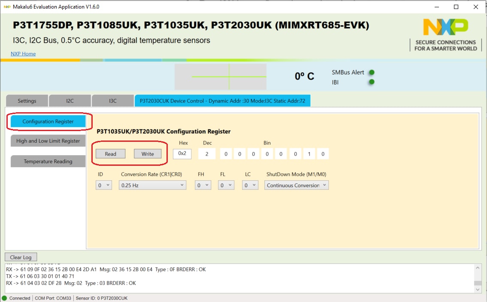This screenshot has height=302, width=487.
Task: Click the SMBus Alert green indicator
Action: tap(372, 72)
